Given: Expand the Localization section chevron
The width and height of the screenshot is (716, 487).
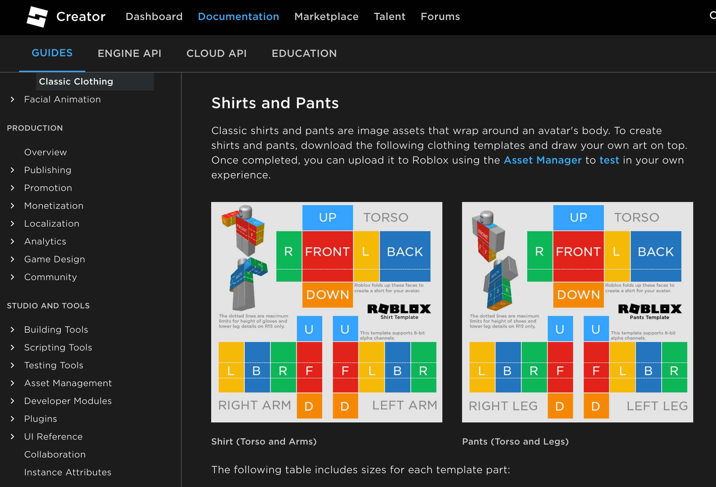Looking at the screenshot, I should tap(12, 224).
